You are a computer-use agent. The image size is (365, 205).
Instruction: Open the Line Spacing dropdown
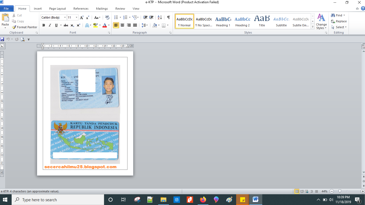(x=145, y=25)
